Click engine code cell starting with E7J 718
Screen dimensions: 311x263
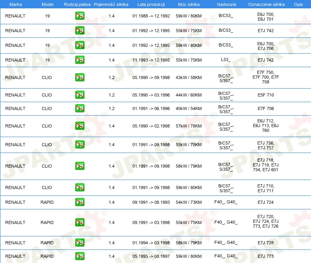266,165
